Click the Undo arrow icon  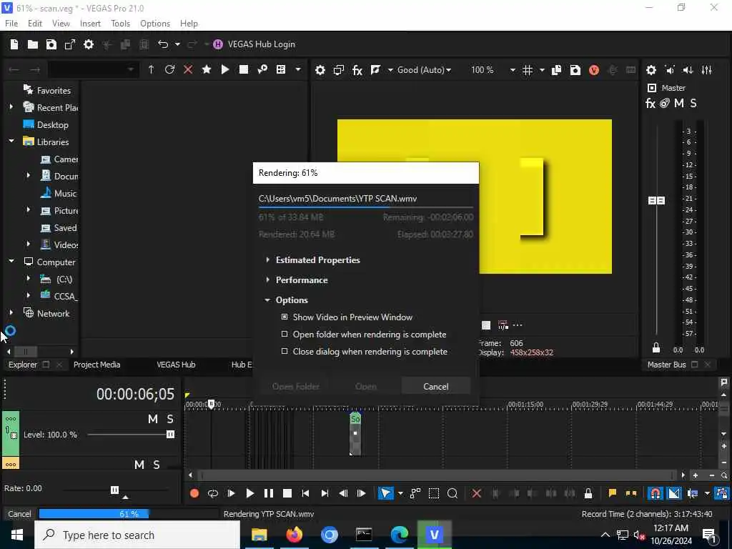click(163, 44)
